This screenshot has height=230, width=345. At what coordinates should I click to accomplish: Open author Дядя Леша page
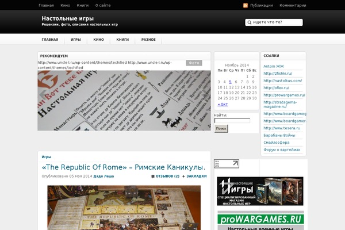click(x=103, y=177)
